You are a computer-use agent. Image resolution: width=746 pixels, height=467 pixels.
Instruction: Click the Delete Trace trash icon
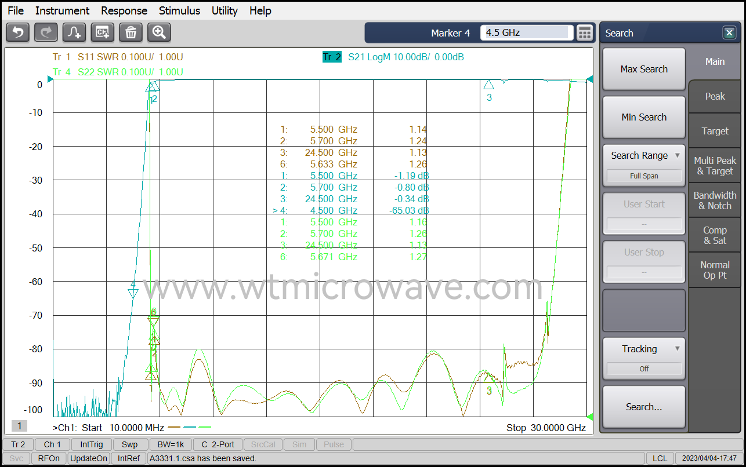point(131,32)
